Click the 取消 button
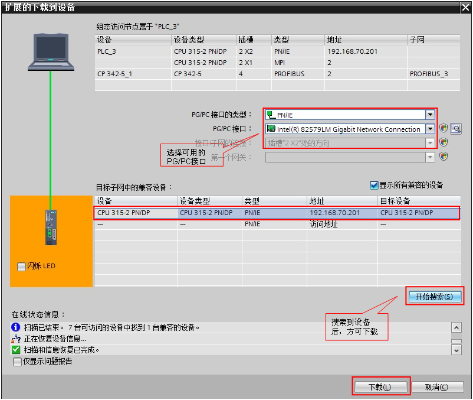 (437, 387)
